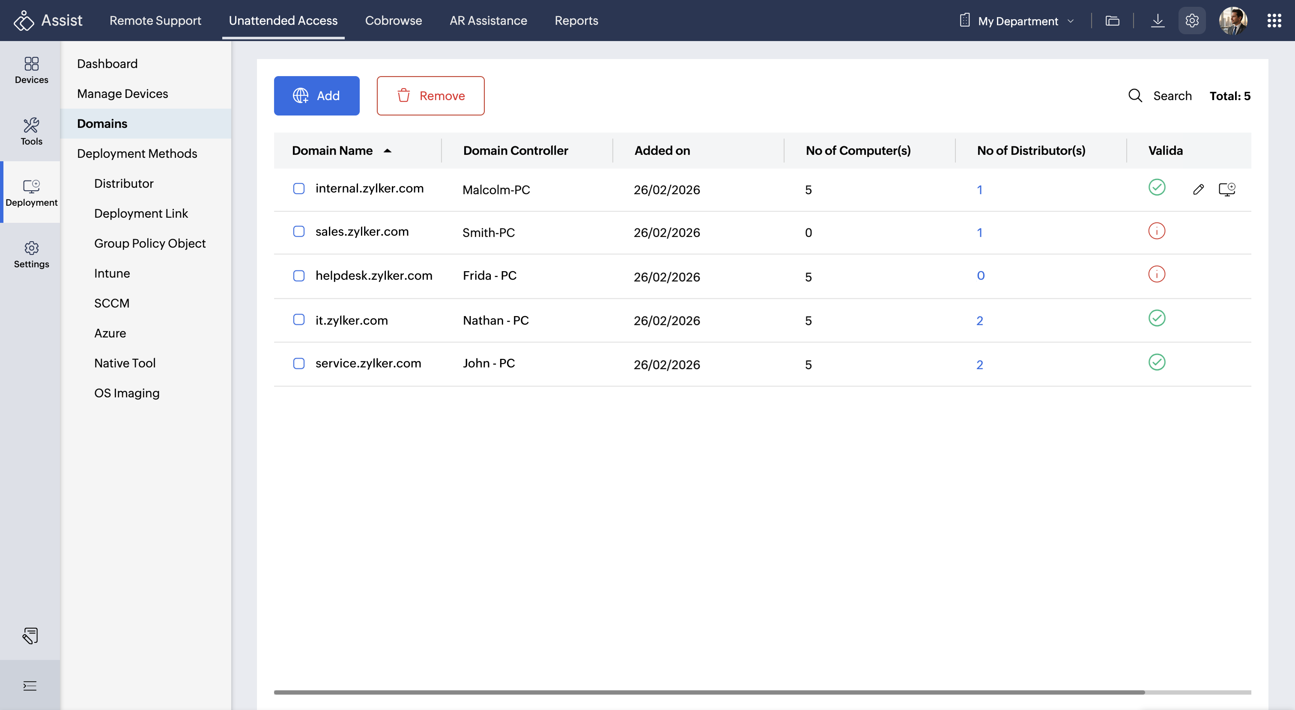Open the Reports tab
This screenshot has height=710, width=1295.
point(576,21)
